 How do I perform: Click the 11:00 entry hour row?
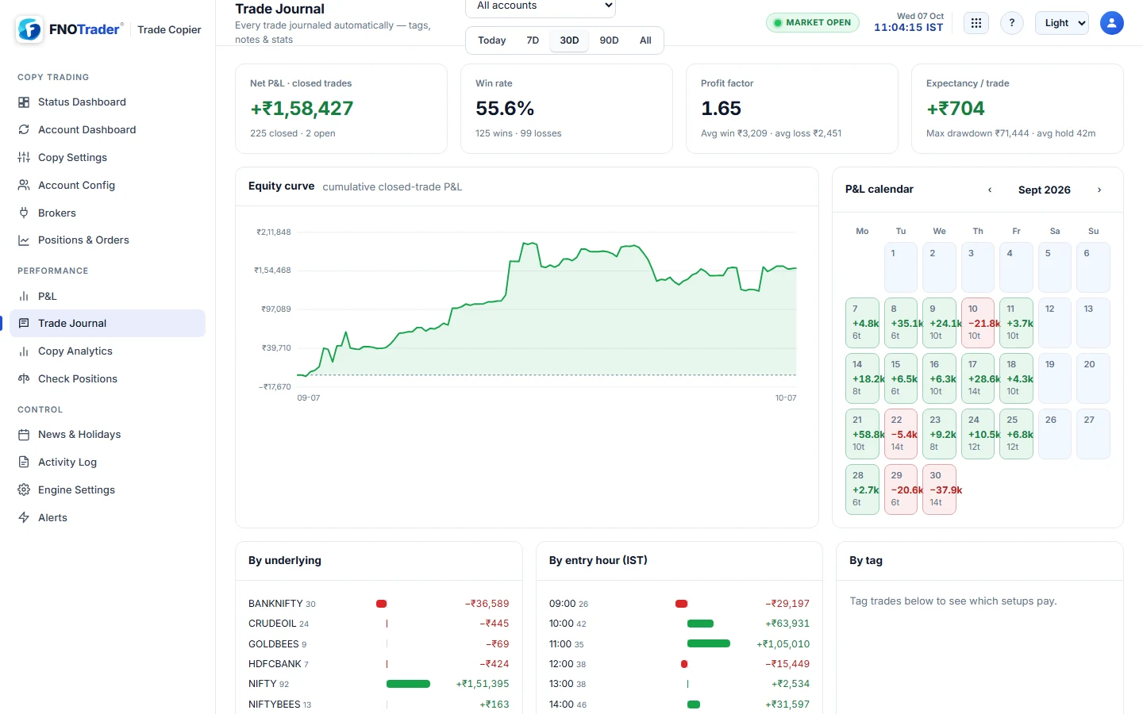pyautogui.click(x=679, y=644)
